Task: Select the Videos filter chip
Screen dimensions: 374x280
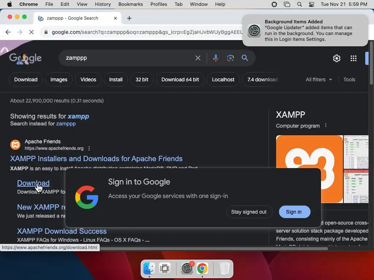Action: pos(88,79)
